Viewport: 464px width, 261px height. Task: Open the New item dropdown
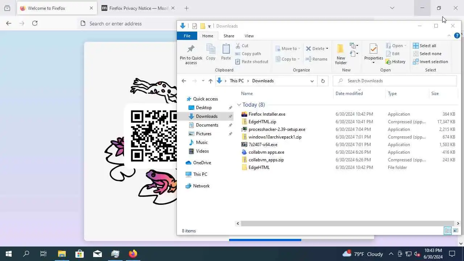click(x=354, y=46)
